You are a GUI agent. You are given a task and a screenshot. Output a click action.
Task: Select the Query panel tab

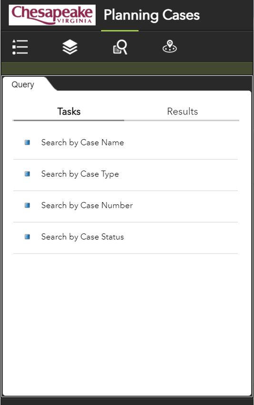tap(23, 84)
